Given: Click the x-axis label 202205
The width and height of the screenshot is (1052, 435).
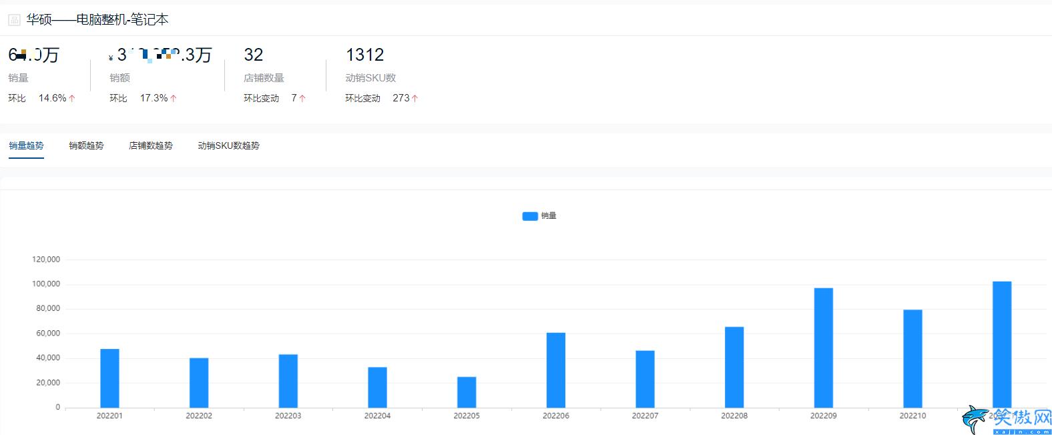Looking at the screenshot, I should click(x=467, y=416).
